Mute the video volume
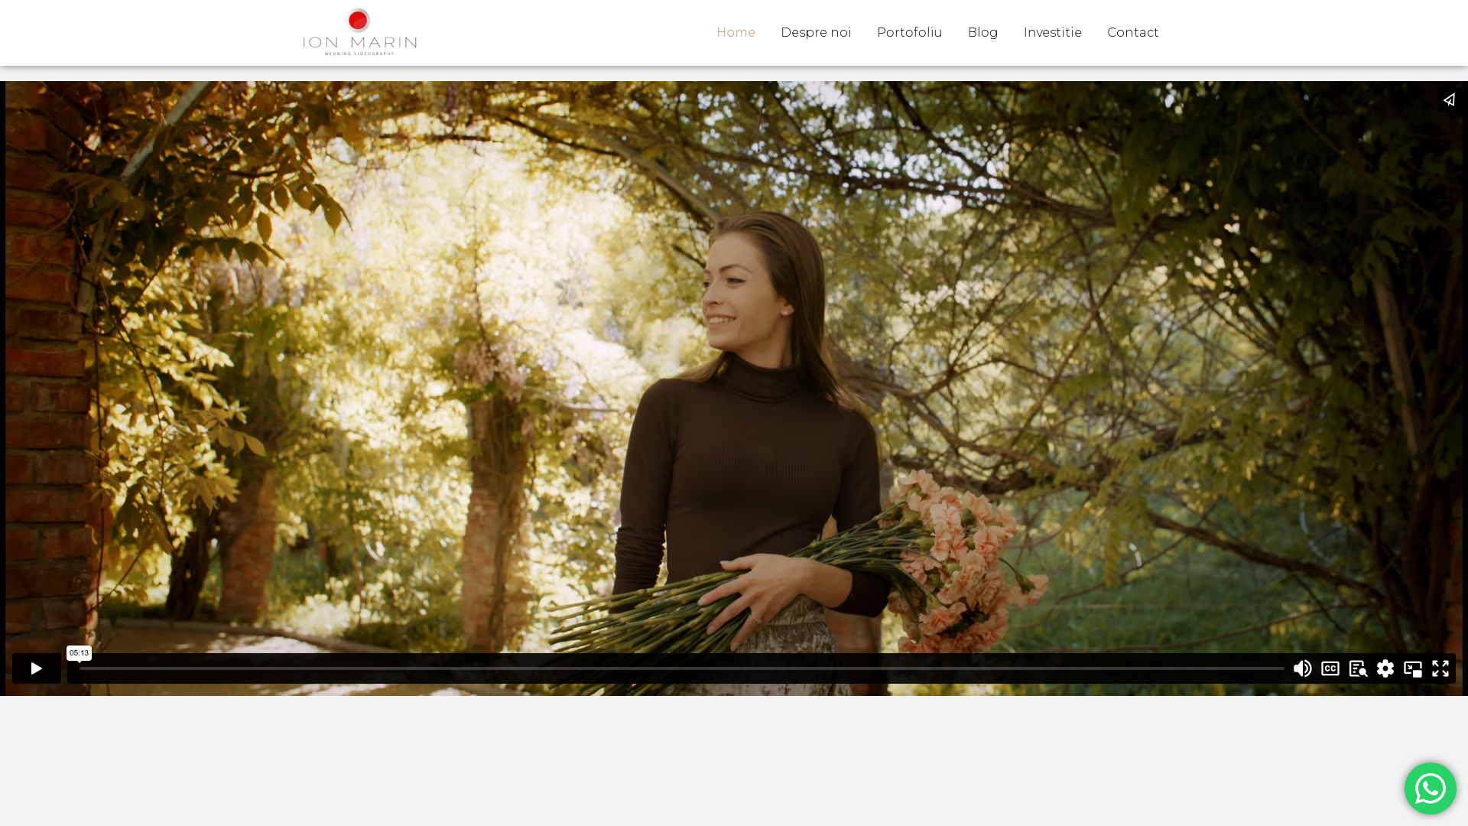Screen dimensions: 1468x826 pyautogui.click(x=1302, y=668)
